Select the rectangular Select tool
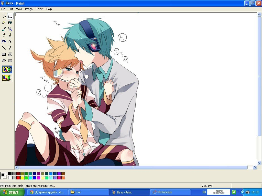Screen dimensions: 262x196 click(x=10, y=16)
